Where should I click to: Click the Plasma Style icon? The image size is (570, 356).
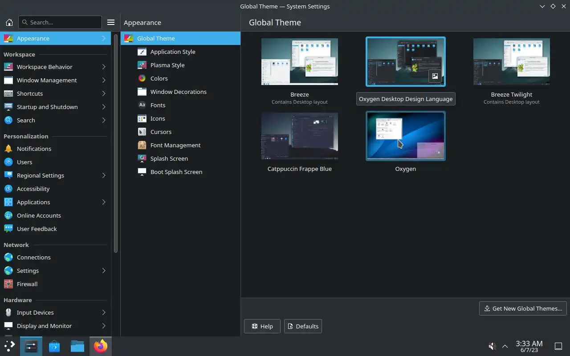142,65
